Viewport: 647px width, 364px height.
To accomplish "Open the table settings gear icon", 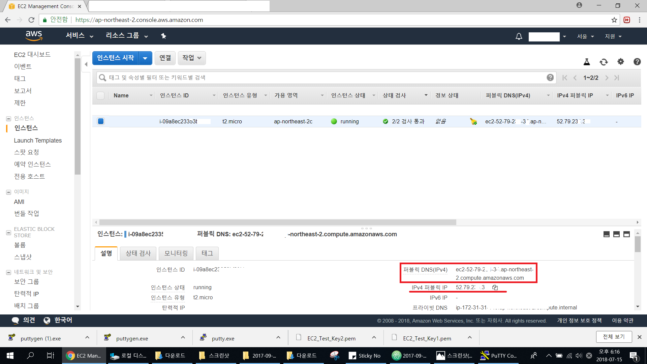I will 620,61.
